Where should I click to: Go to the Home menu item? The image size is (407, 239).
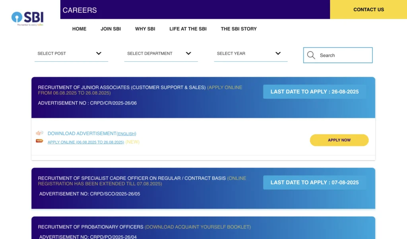point(79,29)
